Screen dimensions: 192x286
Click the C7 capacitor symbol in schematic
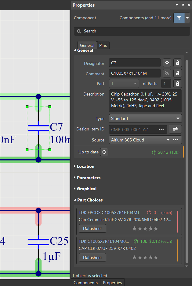click(x=38, y=128)
